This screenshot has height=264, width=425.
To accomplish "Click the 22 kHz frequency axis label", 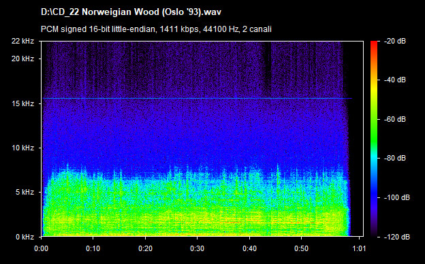I will tap(22, 41).
